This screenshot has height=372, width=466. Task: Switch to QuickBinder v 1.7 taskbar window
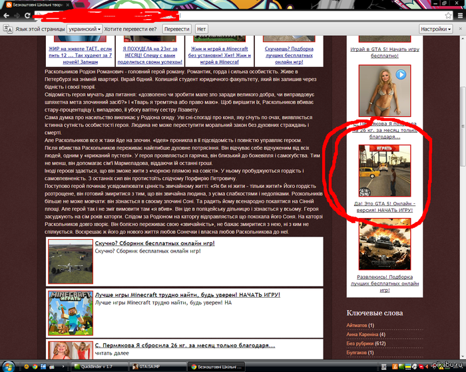[x=100, y=367]
